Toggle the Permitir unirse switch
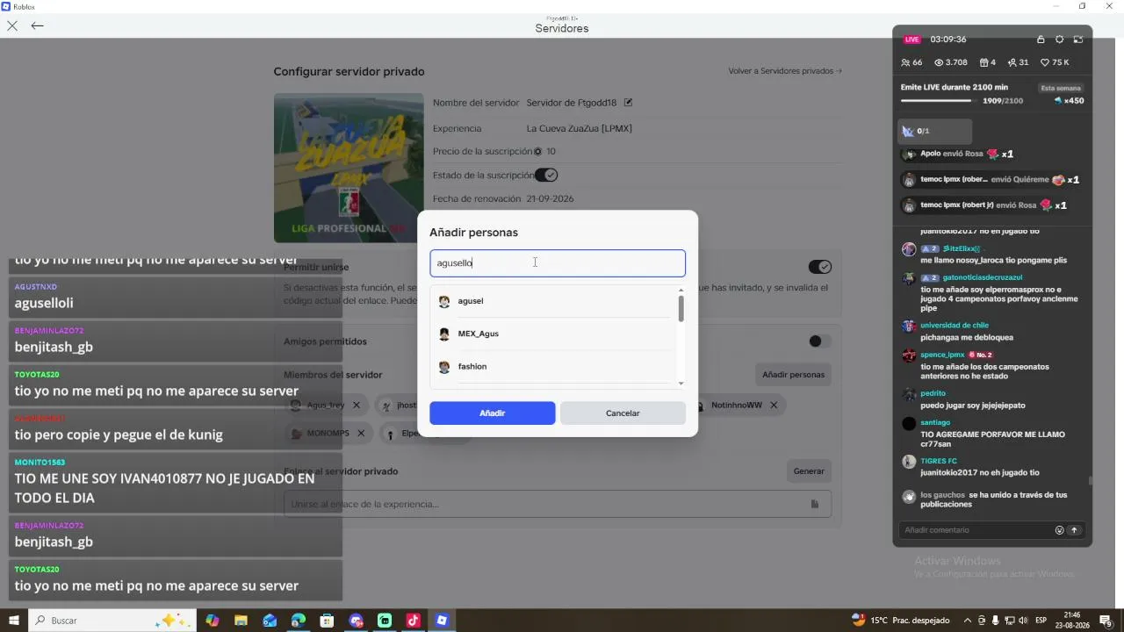1124x632 pixels. (820, 267)
